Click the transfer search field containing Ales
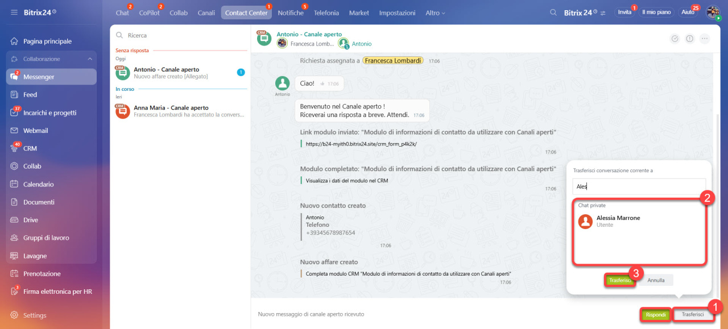The height and width of the screenshot is (329, 728). [639, 186]
